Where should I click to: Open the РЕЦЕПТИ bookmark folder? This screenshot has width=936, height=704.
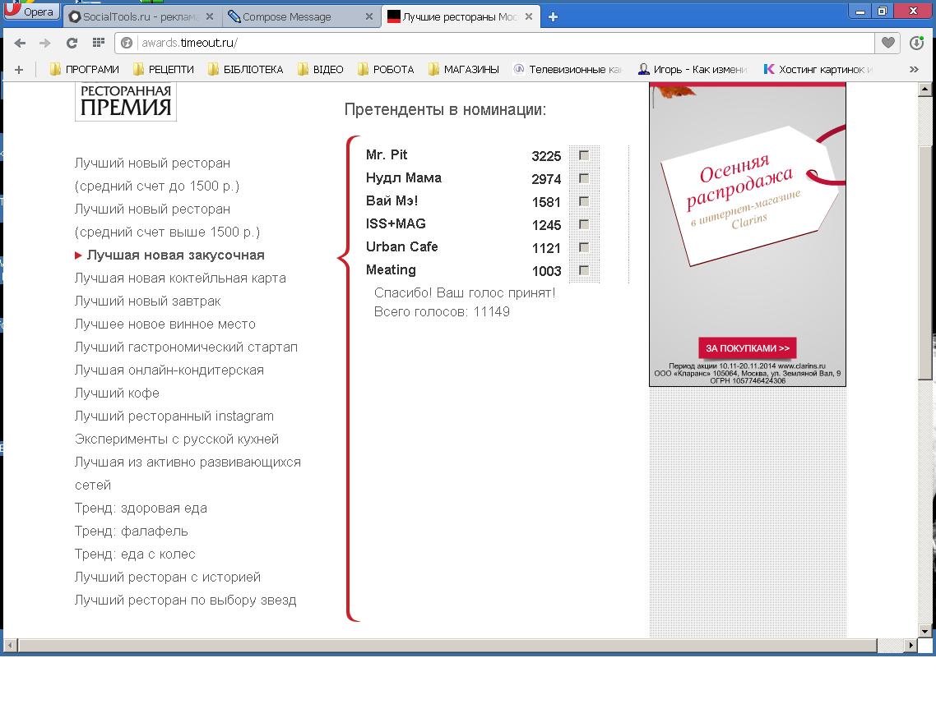164,69
